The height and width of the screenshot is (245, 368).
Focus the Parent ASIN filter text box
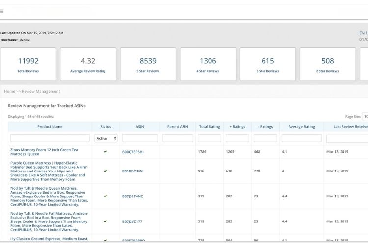point(178,138)
